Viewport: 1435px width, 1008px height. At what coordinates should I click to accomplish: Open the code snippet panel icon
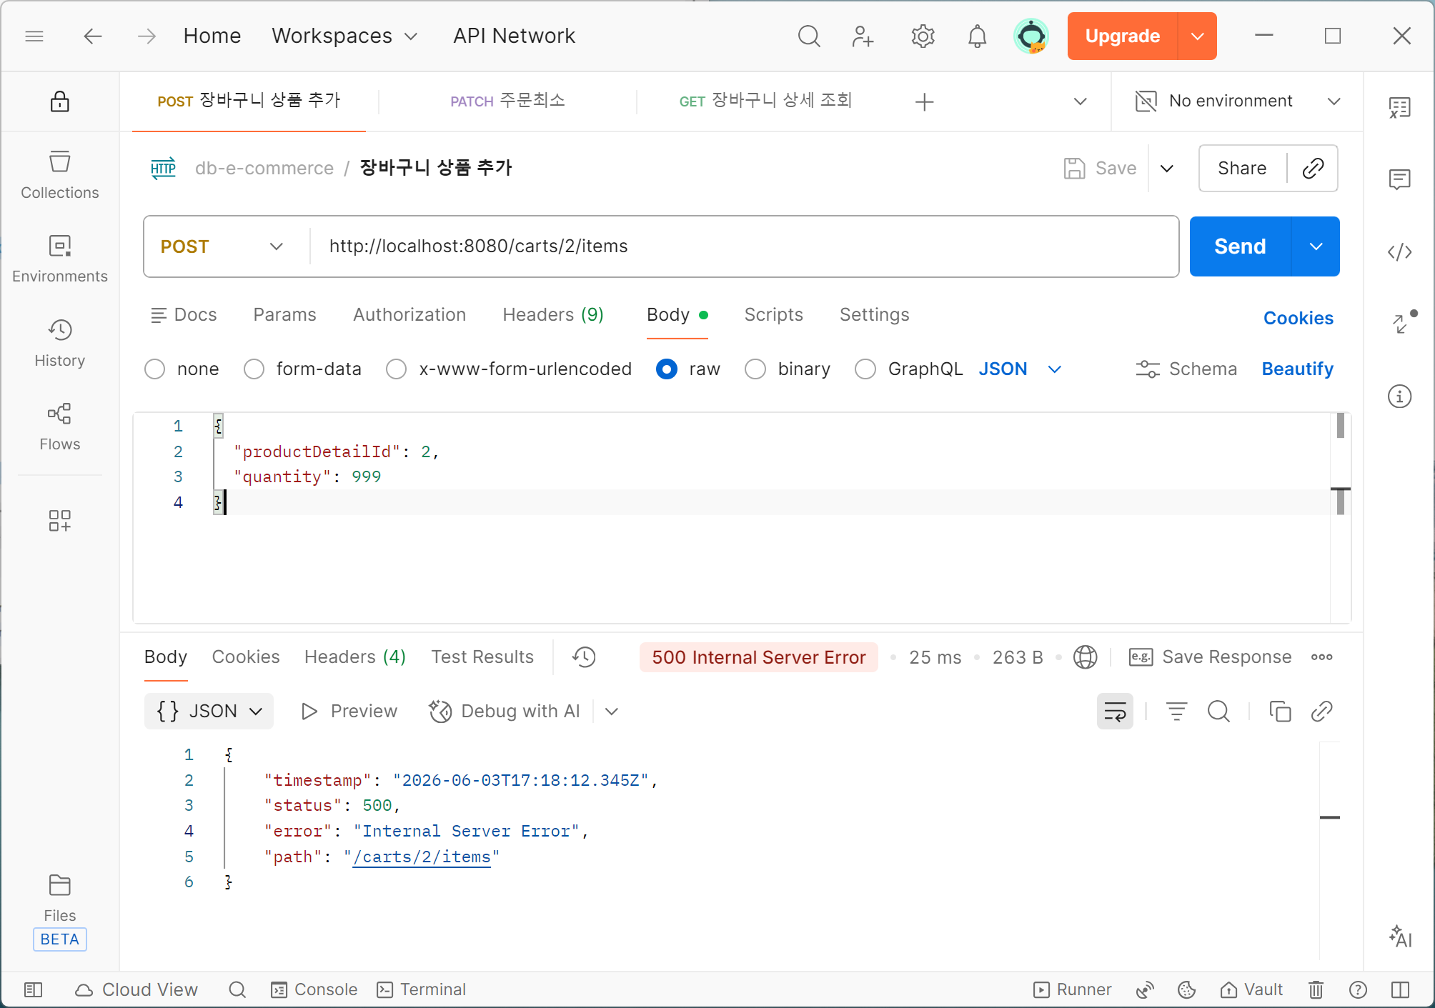pos(1399,252)
